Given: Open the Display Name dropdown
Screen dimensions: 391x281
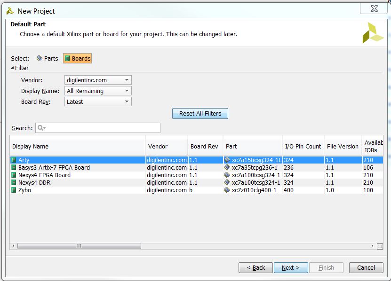Looking at the screenshot, I should [98, 91].
